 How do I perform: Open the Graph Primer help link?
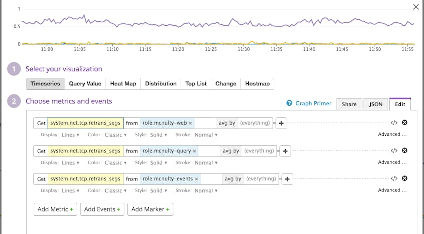tap(309, 103)
